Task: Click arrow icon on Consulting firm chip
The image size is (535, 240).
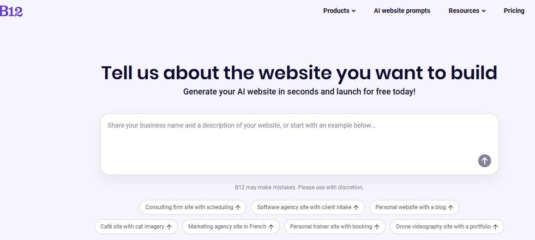Action: [x=238, y=208]
